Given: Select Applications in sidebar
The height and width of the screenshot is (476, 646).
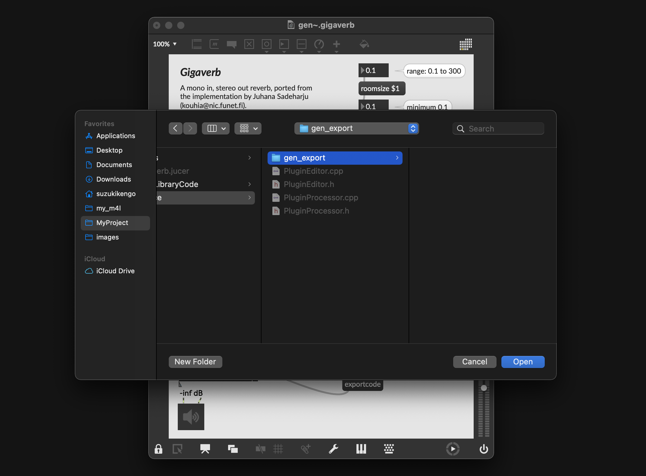Looking at the screenshot, I should tap(115, 136).
